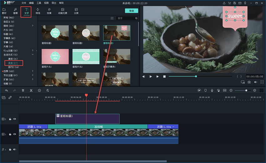Open the account user icon in title bar

point(224,3)
